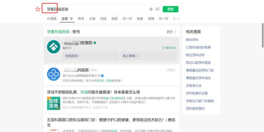Click 3个朋友关注 text on 口腔医院 card
This screenshot has height=132, width=264.
(x=169, y=48)
